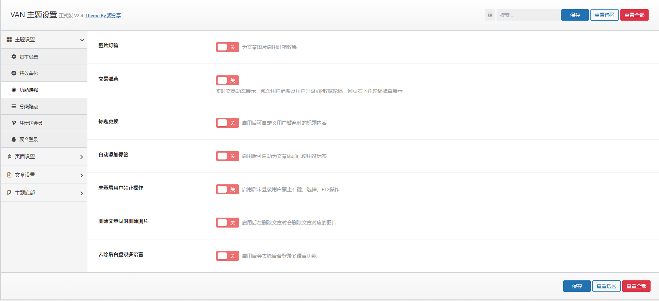Click the bottom 保存 button
Screen dimensions: 659x301
[x=577, y=286]
